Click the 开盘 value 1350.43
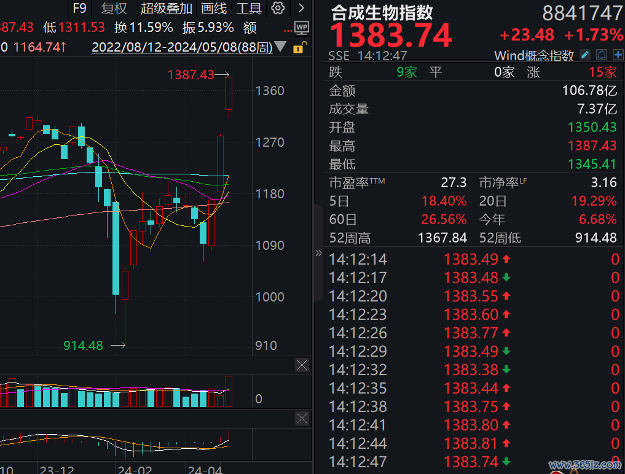Image resolution: width=625 pixels, height=474 pixels. tap(592, 127)
